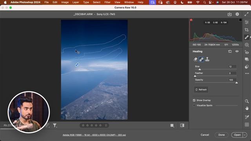Screen dimensions: 251x141
Task: Toggle single view square icon
Action: click(172, 125)
